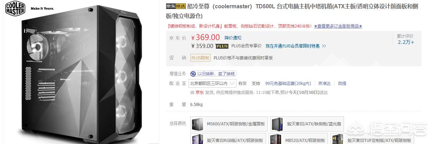This screenshot has width=435, height=144.
Task: Open the 2.2万+ cumulative reviews count
Action: pyautogui.click(x=406, y=42)
